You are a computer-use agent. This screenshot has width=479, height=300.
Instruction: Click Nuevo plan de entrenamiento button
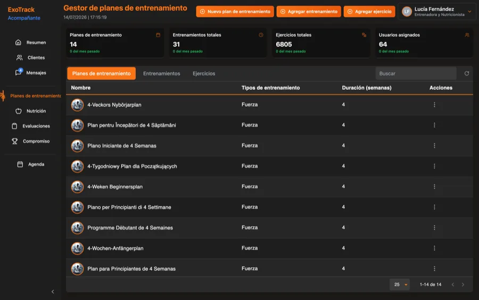click(x=235, y=12)
